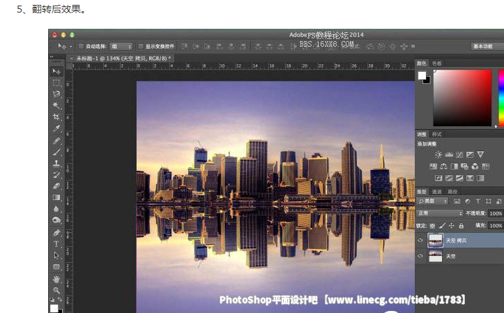Add a Color Balance adjustment

[443, 166]
